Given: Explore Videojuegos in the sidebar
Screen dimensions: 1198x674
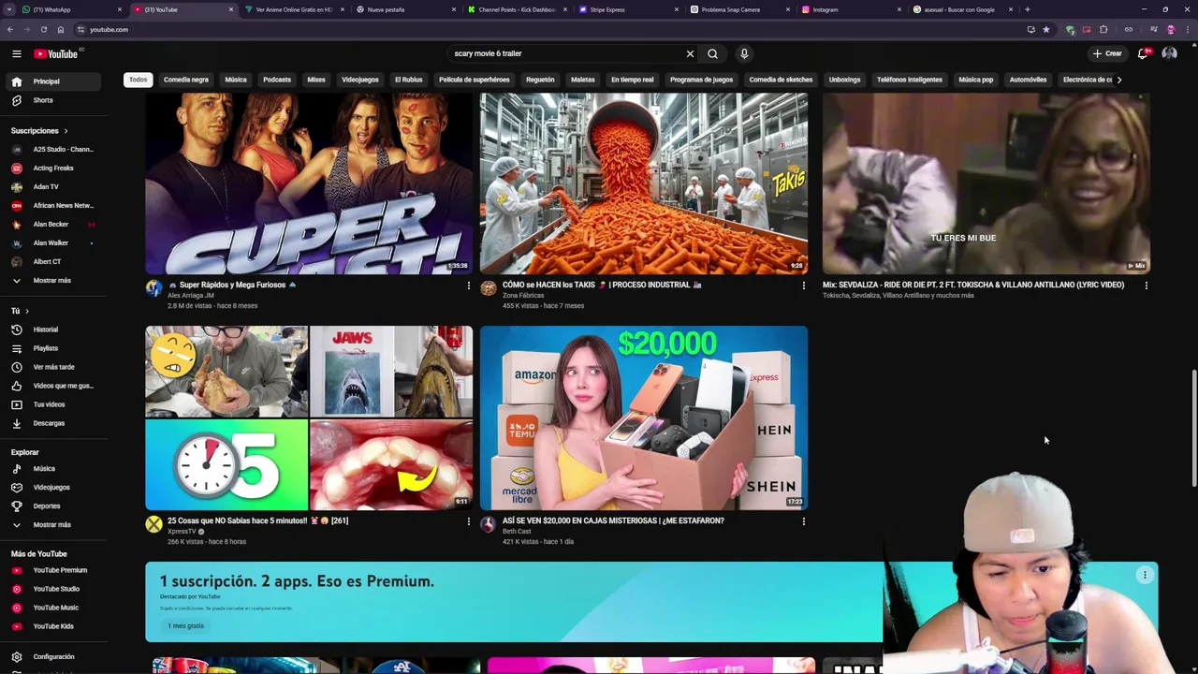Looking at the screenshot, I should [x=51, y=487].
